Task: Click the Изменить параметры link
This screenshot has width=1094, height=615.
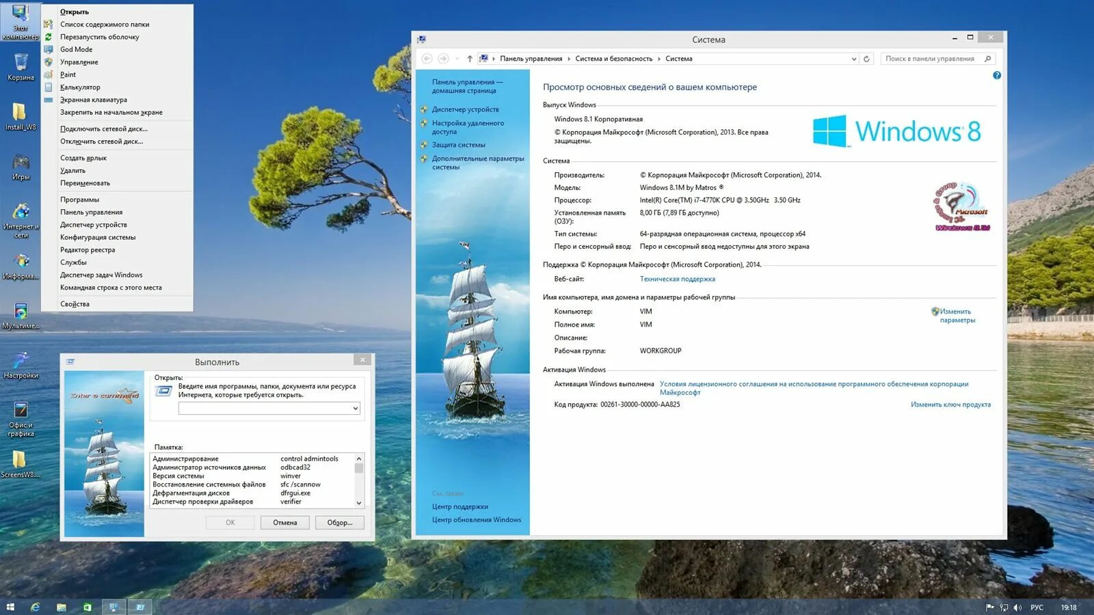Action: coord(957,316)
